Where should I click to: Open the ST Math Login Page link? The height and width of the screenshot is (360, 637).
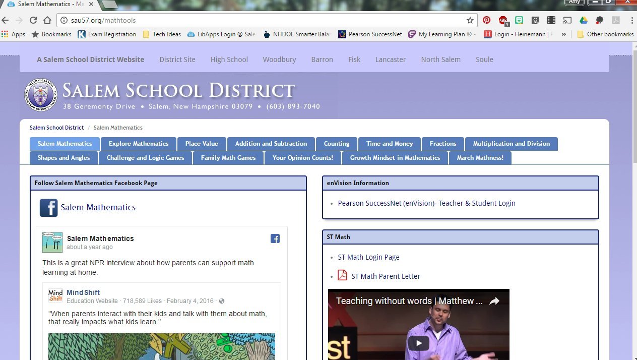click(368, 257)
